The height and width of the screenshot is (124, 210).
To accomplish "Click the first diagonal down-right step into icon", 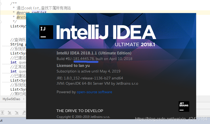I will click(9, 113).
